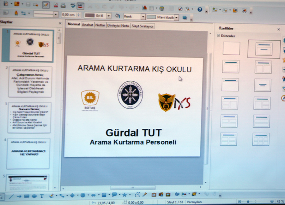This screenshot has width=285, height=205.
Task: Toggle Edit File mode icon
Action: click(45, 5)
